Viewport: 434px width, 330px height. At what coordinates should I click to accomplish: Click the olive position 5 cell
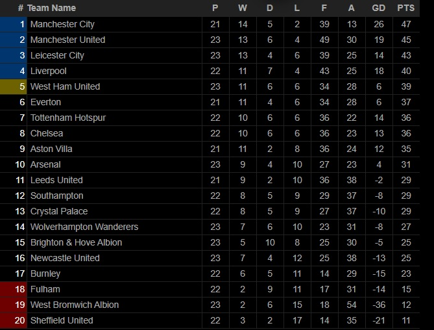(x=14, y=86)
